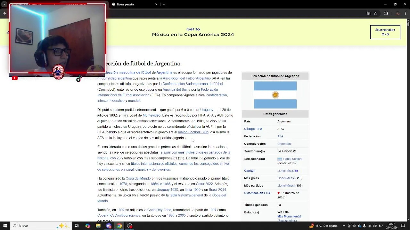
Task: Click the taskbar Buscar search box
Action: point(41,226)
